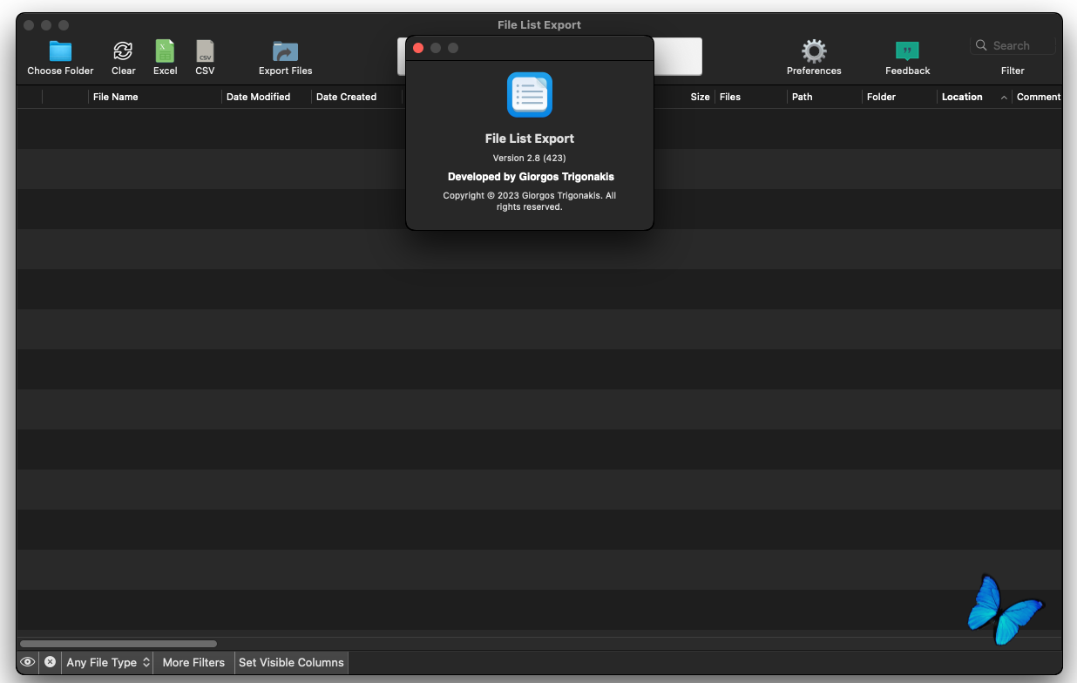Click the clear filter x button
Screen dimensions: 1077x683
[x=50, y=662]
